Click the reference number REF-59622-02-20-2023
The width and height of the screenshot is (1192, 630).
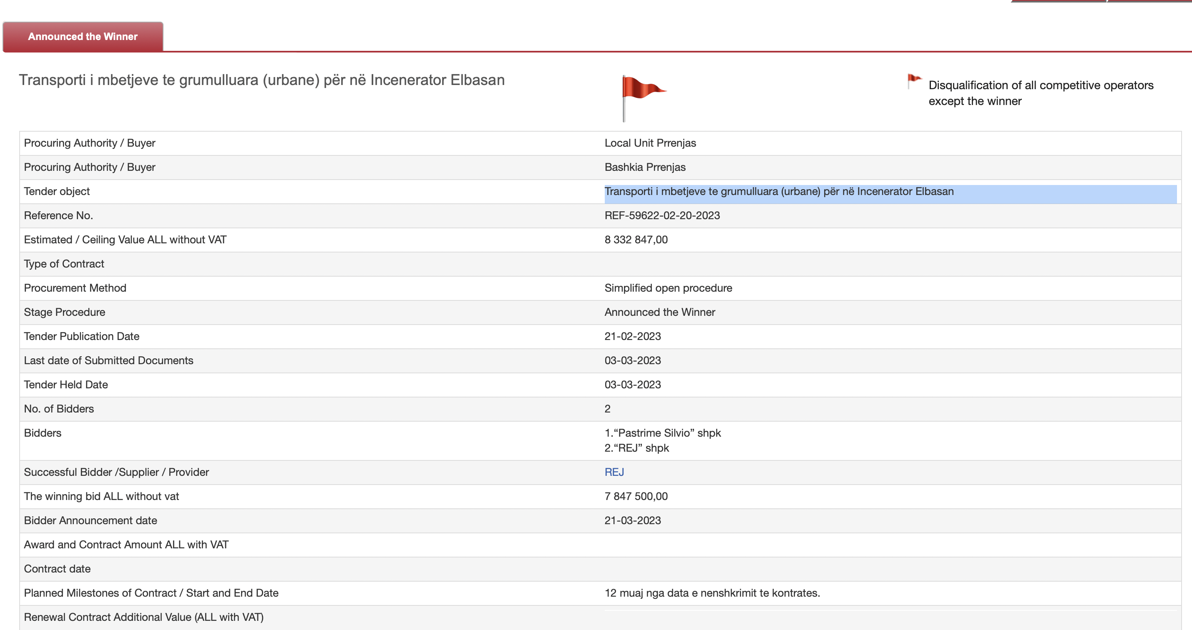pos(662,215)
